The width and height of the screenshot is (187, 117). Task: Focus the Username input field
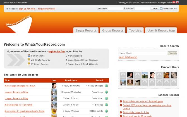tap(116, 9)
